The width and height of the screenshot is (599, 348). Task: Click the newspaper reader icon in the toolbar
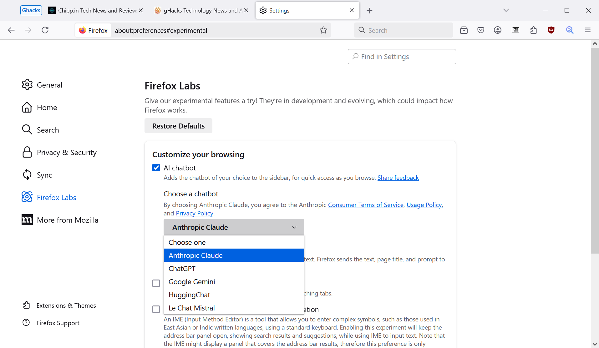pos(515,30)
